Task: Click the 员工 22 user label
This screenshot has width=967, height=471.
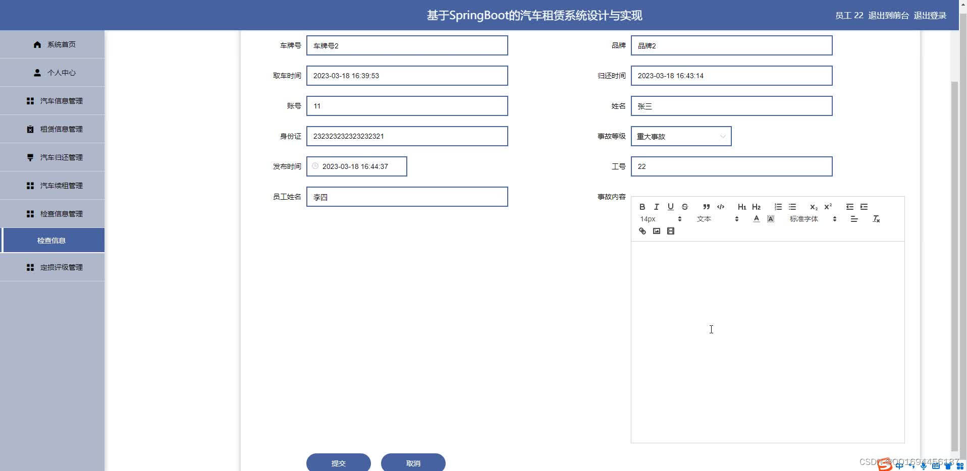Action: [x=849, y=16]
